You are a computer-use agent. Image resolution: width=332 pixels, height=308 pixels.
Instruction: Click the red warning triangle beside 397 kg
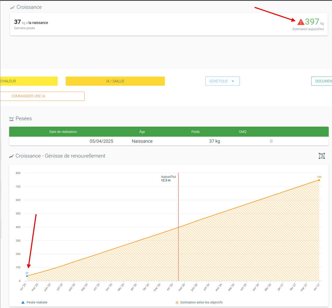pyautogui.click(x=301, y=22)
